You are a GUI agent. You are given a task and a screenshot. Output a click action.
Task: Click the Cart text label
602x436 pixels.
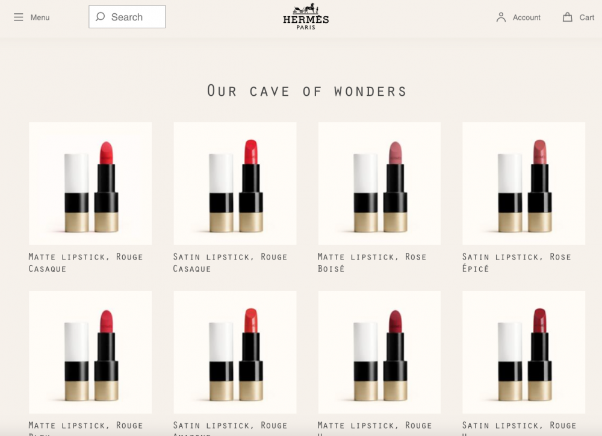pyautogui.click(x=587, y=17)
